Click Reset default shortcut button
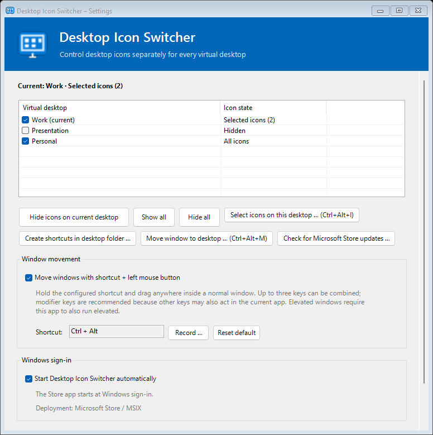Screen dimensions: 433x435 click(x=237, y=333)
